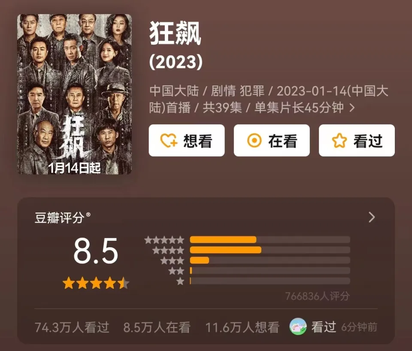Open the 766836人评分 ratings count
The image size is (412, 351).
point(318,296)
